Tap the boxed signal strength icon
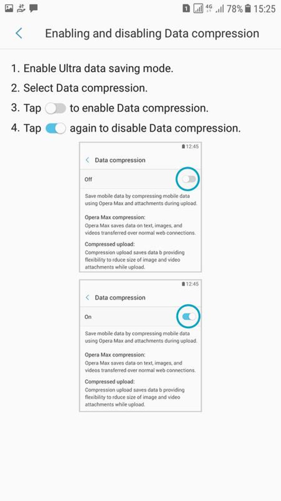This screenshot has height=501, width=281. point(198,9)
